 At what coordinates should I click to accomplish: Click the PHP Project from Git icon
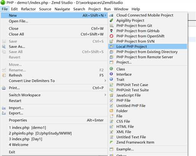tap(112, 25)
